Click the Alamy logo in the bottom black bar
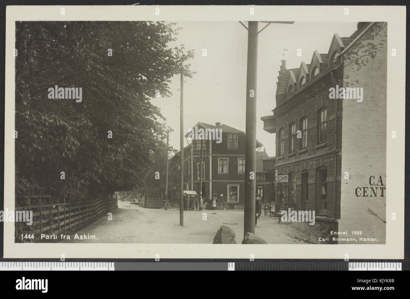The image size is (410, 299). (x=32, y=283)
